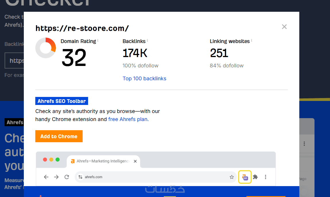The image size is (330, 197).
Task: Click the back arrow in the illustrated browser
Action: click(46, 177)
